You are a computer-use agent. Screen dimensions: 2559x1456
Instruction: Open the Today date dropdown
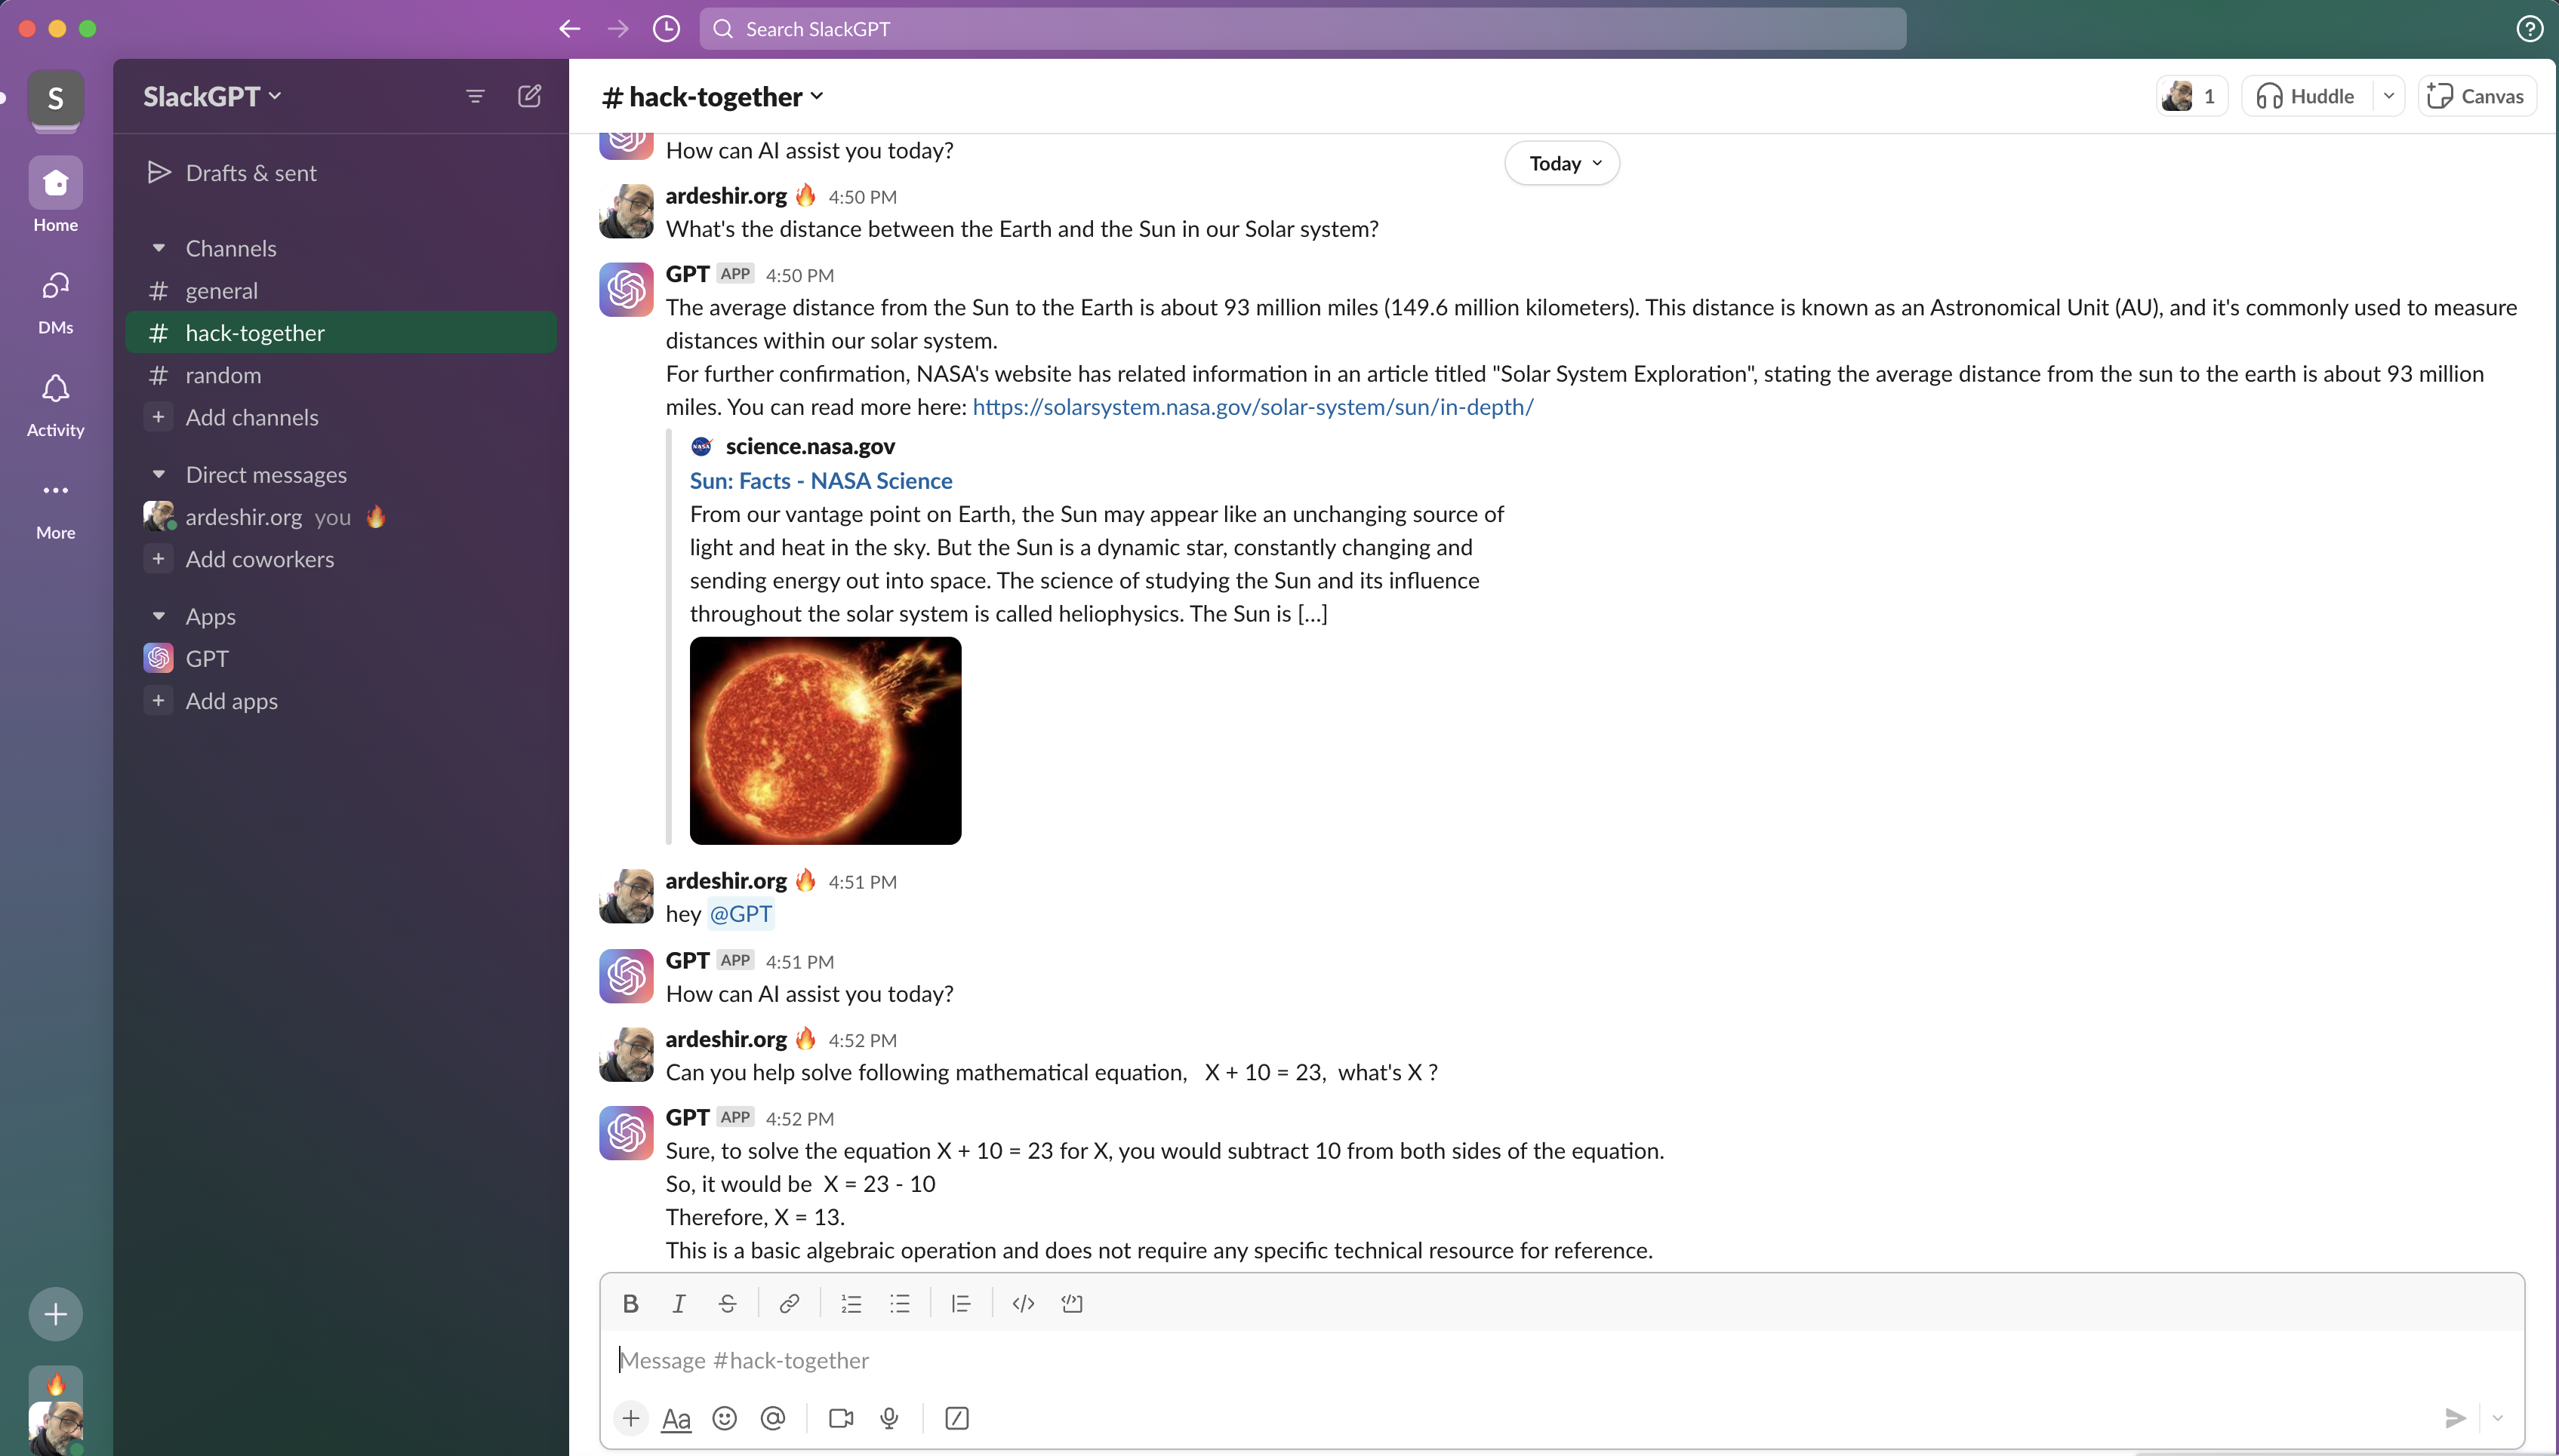1562,163
